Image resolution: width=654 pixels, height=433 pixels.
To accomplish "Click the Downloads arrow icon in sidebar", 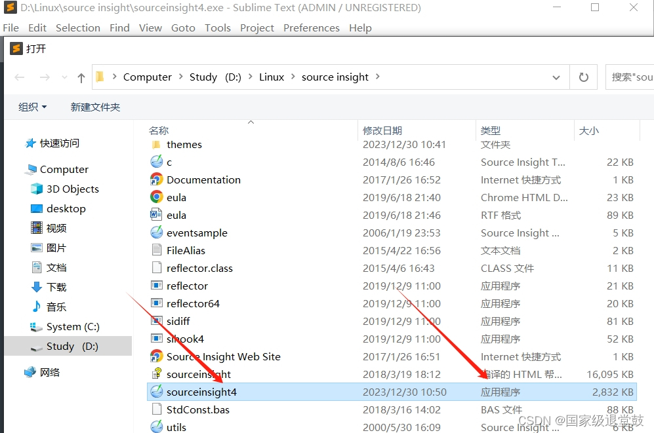I will click(37, 287).
